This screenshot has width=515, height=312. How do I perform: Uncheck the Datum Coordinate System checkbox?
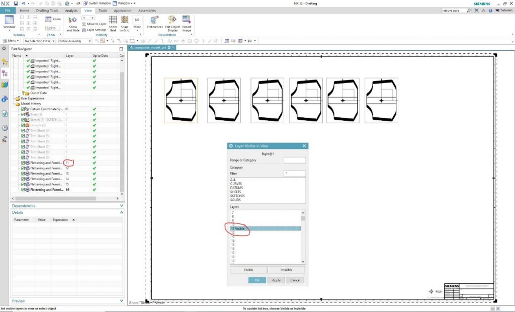23,109
